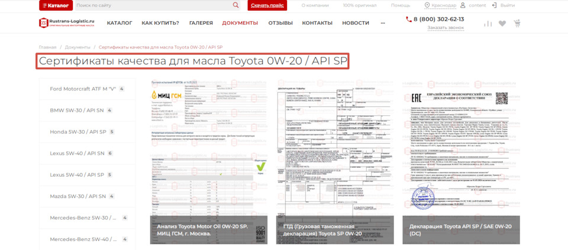Select Mercedes-Benz 5W-30 in sidebar

87,218
